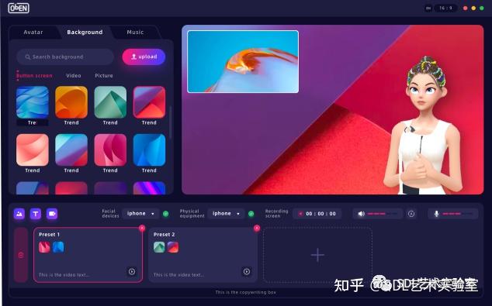Viewport: 492px width, 306px height.
Task: Choose the selected purple-red Trend background
Action: 149,102
